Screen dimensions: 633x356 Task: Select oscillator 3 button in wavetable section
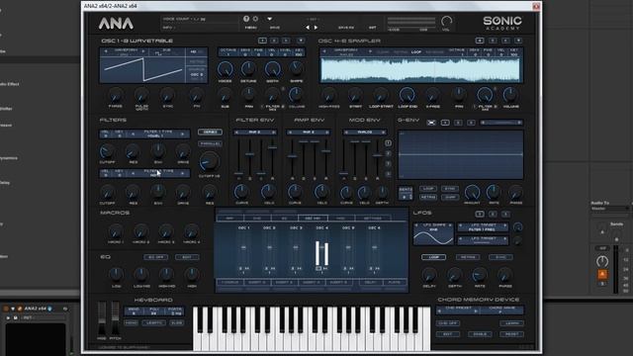tap(286, 41)
